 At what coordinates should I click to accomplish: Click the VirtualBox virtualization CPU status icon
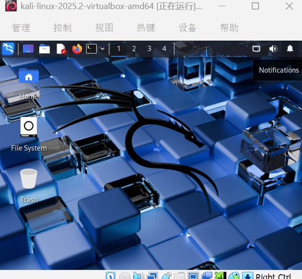pos(220,276)
